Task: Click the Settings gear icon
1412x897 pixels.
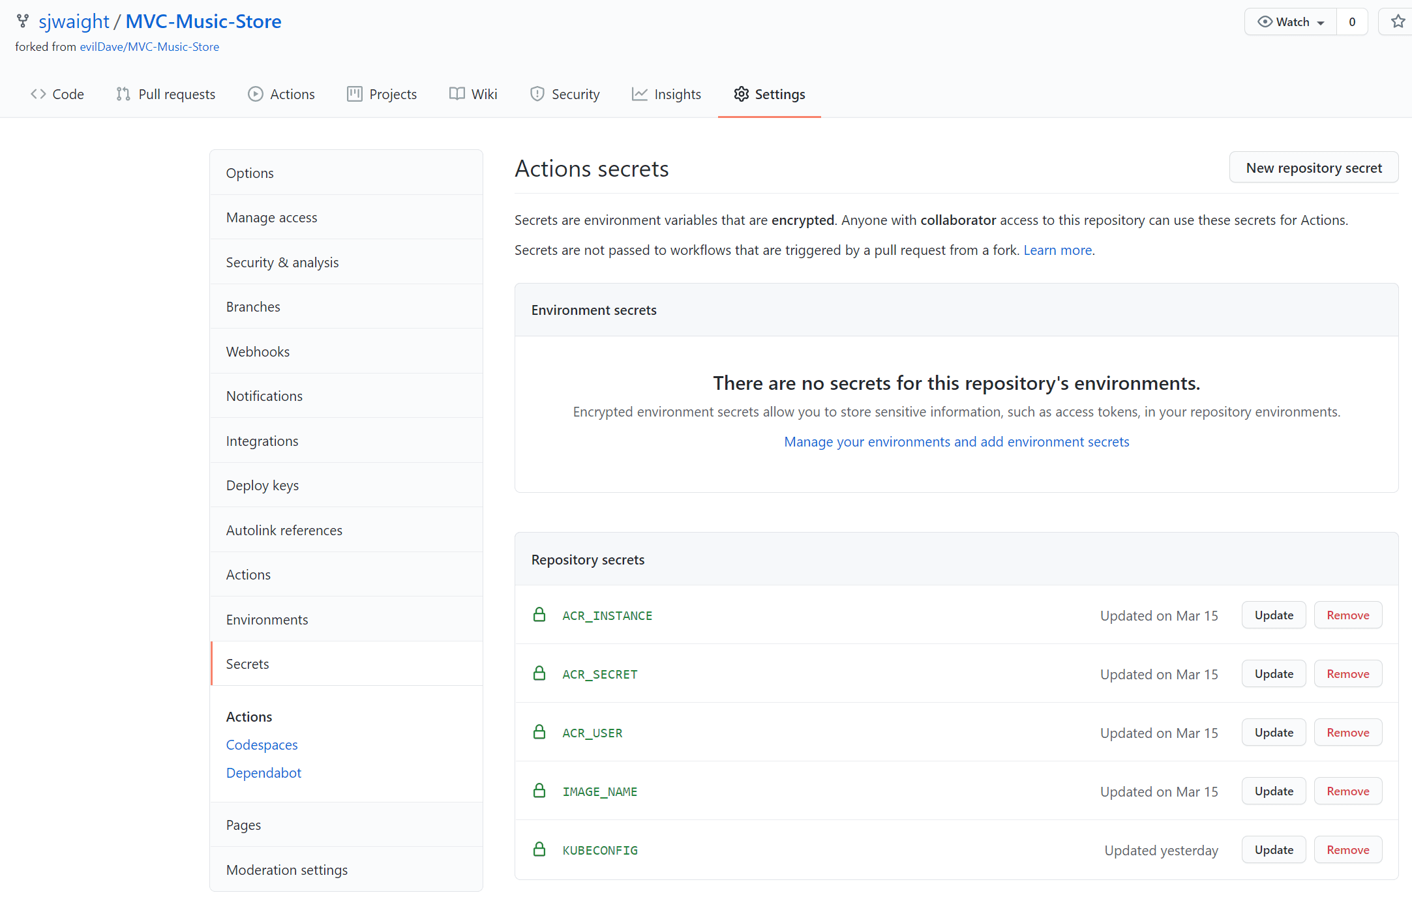Action: tap(742, 94)
